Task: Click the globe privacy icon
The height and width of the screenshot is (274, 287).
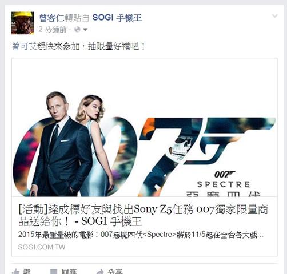Action: click(77, 30)
